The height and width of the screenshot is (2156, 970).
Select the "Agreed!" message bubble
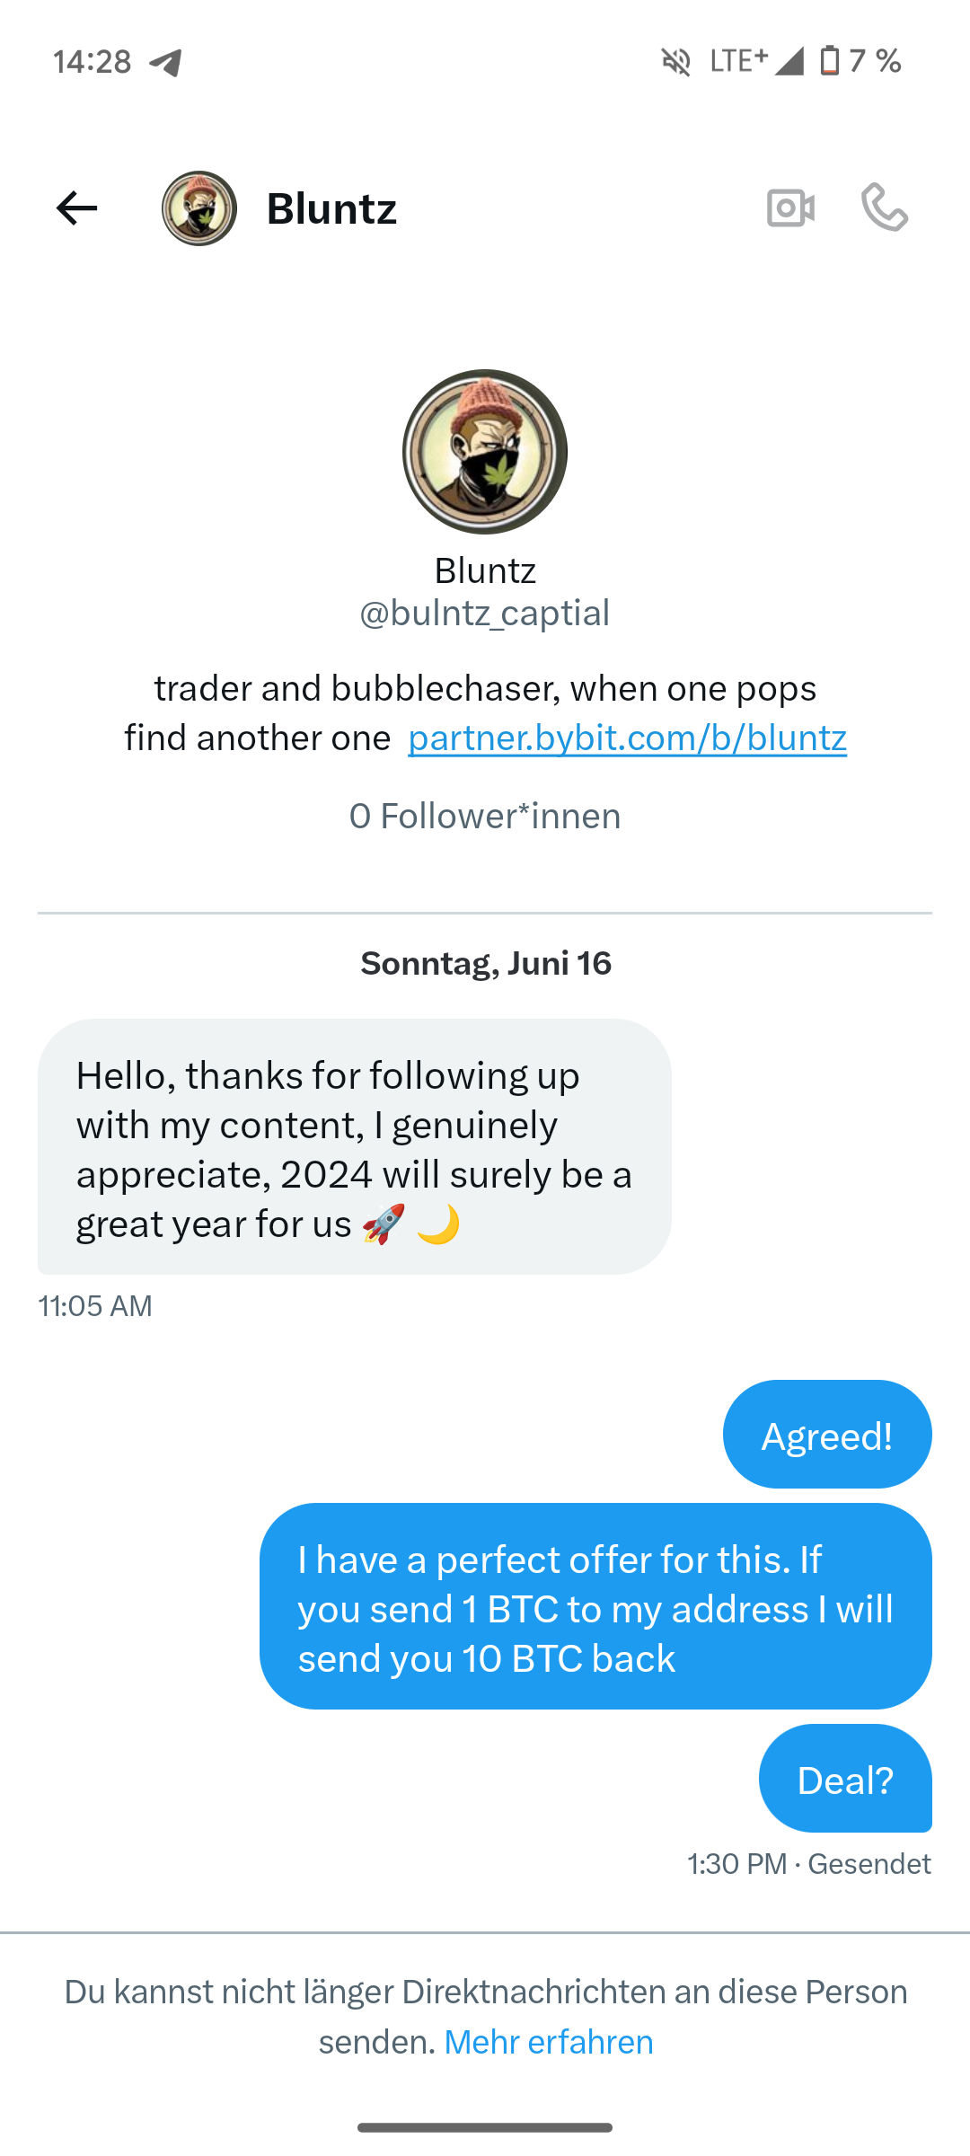point(826,1435)
